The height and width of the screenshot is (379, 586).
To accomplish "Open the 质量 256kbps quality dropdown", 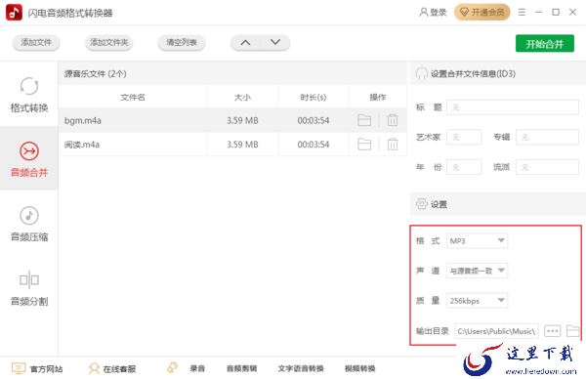I will pos(477,301).
